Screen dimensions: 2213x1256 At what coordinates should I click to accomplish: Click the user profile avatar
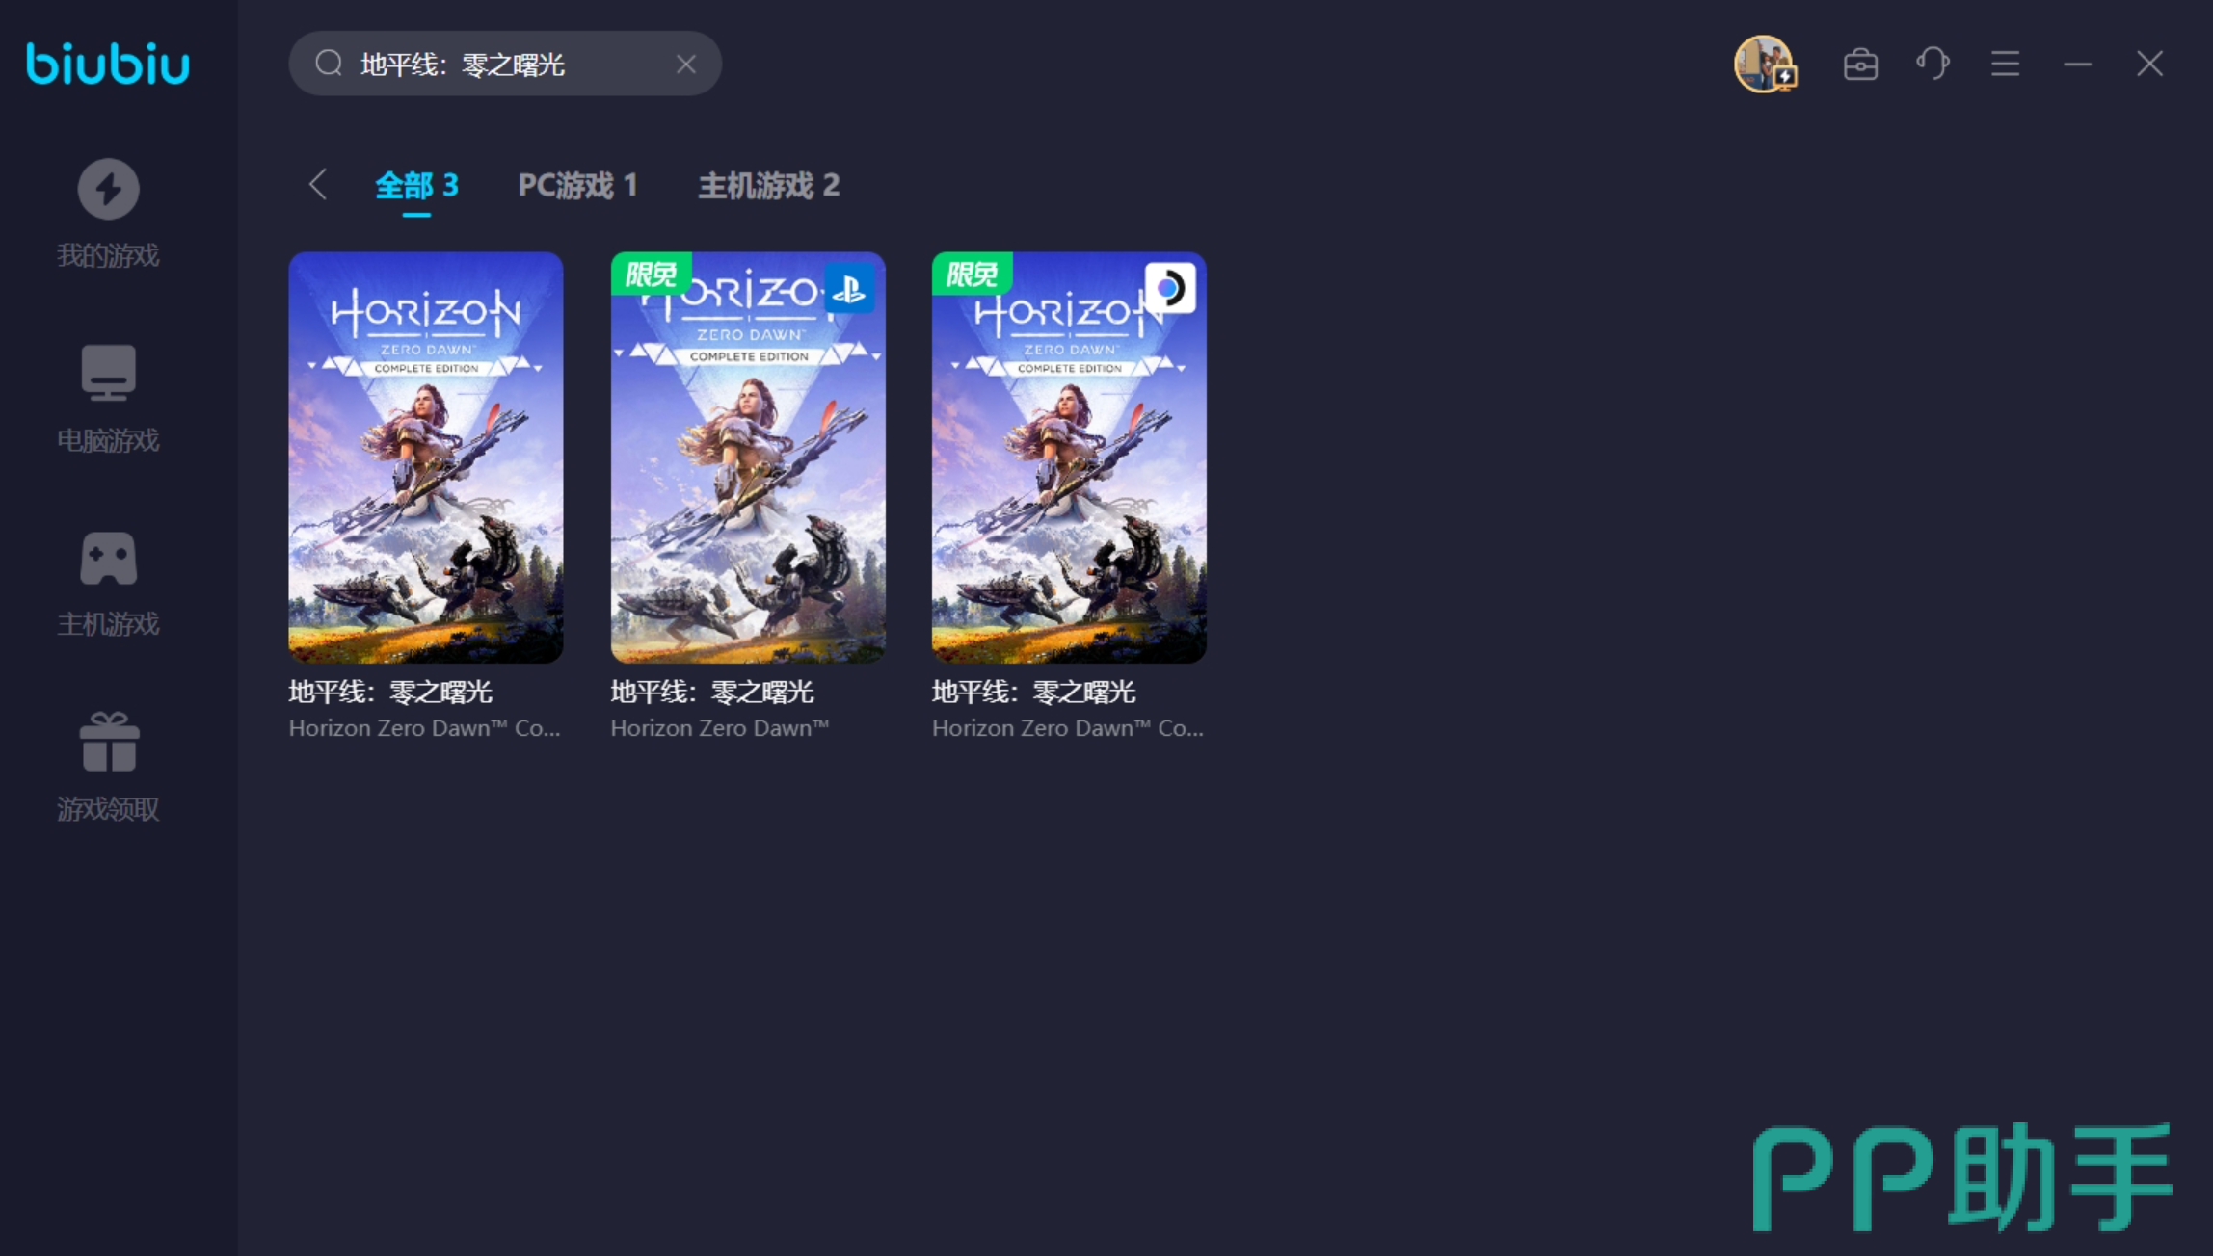(x=1764, y=65)
